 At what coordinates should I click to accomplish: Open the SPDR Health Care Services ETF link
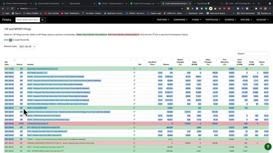click(x=46, y=151)
